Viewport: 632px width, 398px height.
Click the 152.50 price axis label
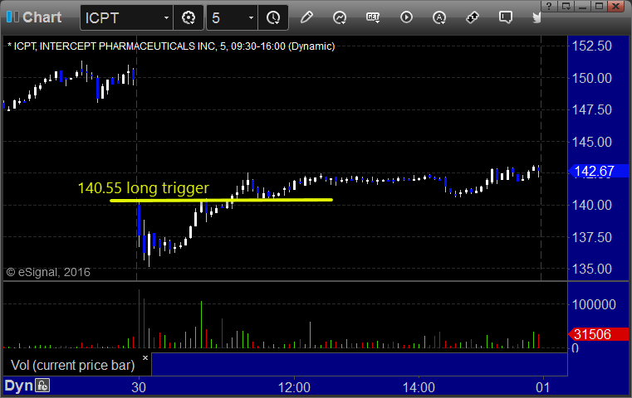pos(592,46)
